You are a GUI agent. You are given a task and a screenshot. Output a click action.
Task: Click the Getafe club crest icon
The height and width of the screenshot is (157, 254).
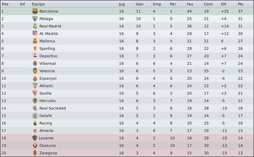tap(35, 116)
